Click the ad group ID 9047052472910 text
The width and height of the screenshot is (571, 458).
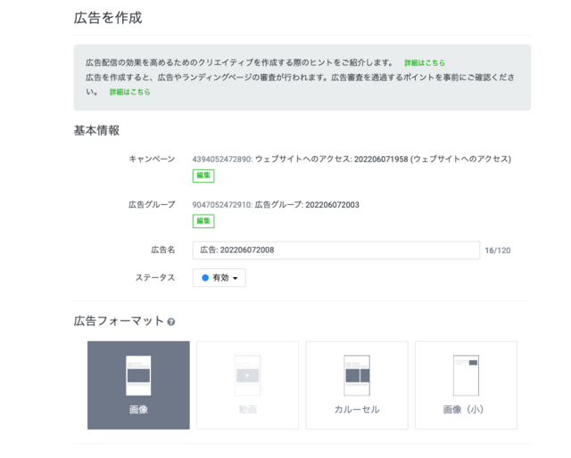(222, 205)
